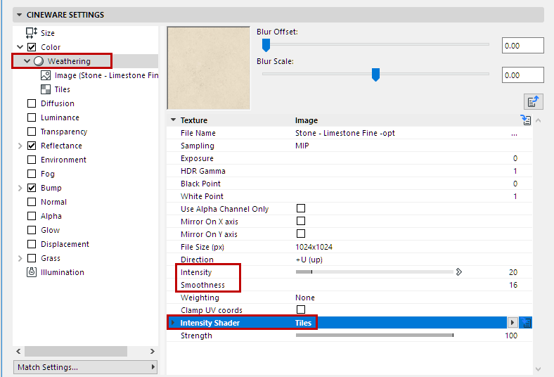Check Mirror On X axis
554x377 pixels.
point(301,221)
